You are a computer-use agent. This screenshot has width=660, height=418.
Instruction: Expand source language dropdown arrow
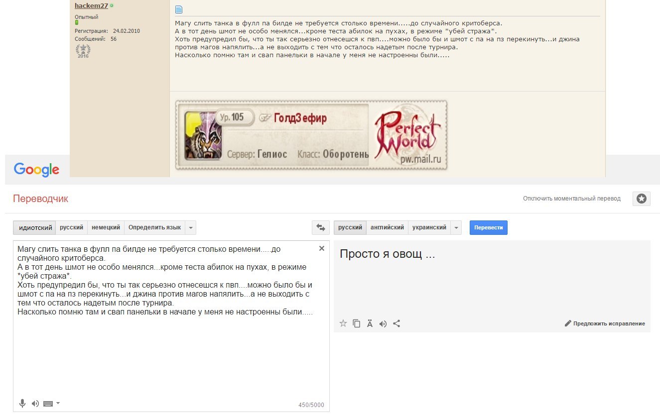pyautogui.click(x=191, y=227)
